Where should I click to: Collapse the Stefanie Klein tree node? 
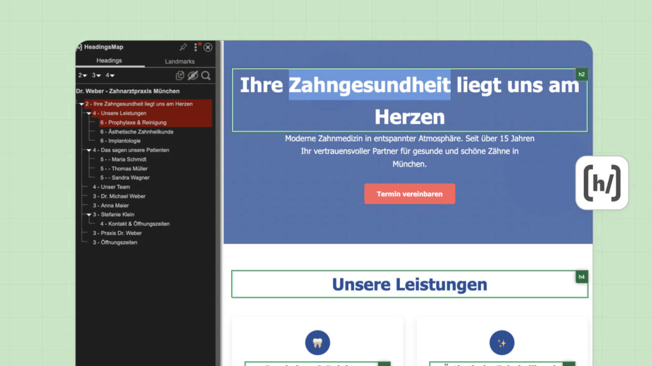(x=89, y=215)
